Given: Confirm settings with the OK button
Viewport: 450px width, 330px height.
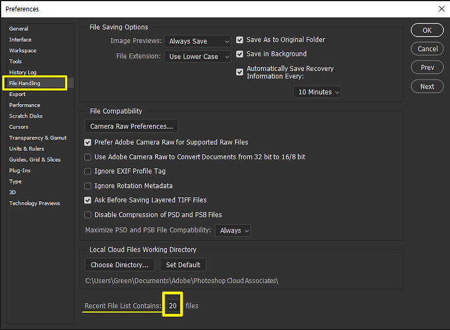Looking at the screenshot, I should 427,31.
